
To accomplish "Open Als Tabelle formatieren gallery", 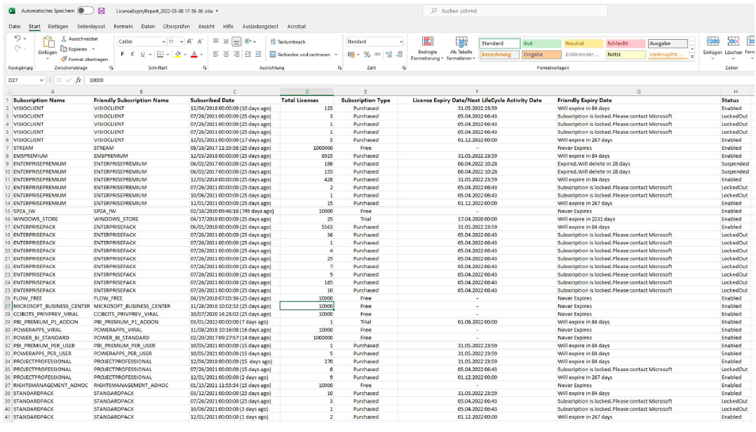I will (x=461, y=48).
